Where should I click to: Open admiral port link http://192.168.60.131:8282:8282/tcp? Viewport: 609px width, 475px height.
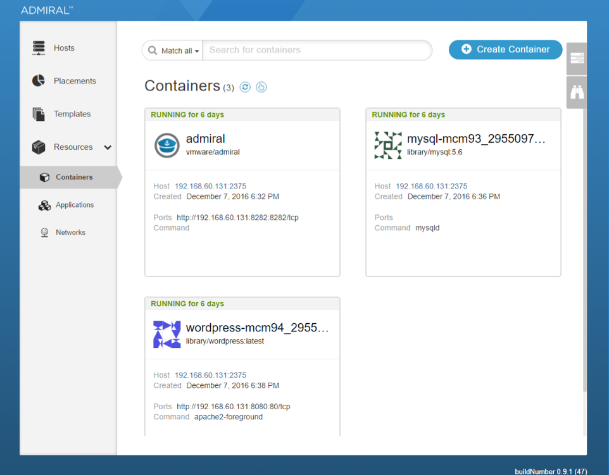click(x=237, y=218)
